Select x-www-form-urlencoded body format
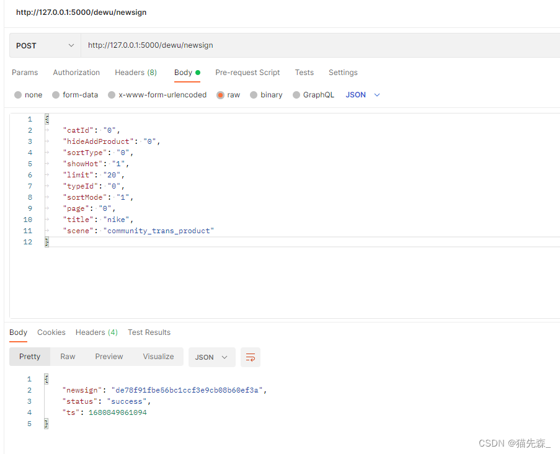 (157, 94)
